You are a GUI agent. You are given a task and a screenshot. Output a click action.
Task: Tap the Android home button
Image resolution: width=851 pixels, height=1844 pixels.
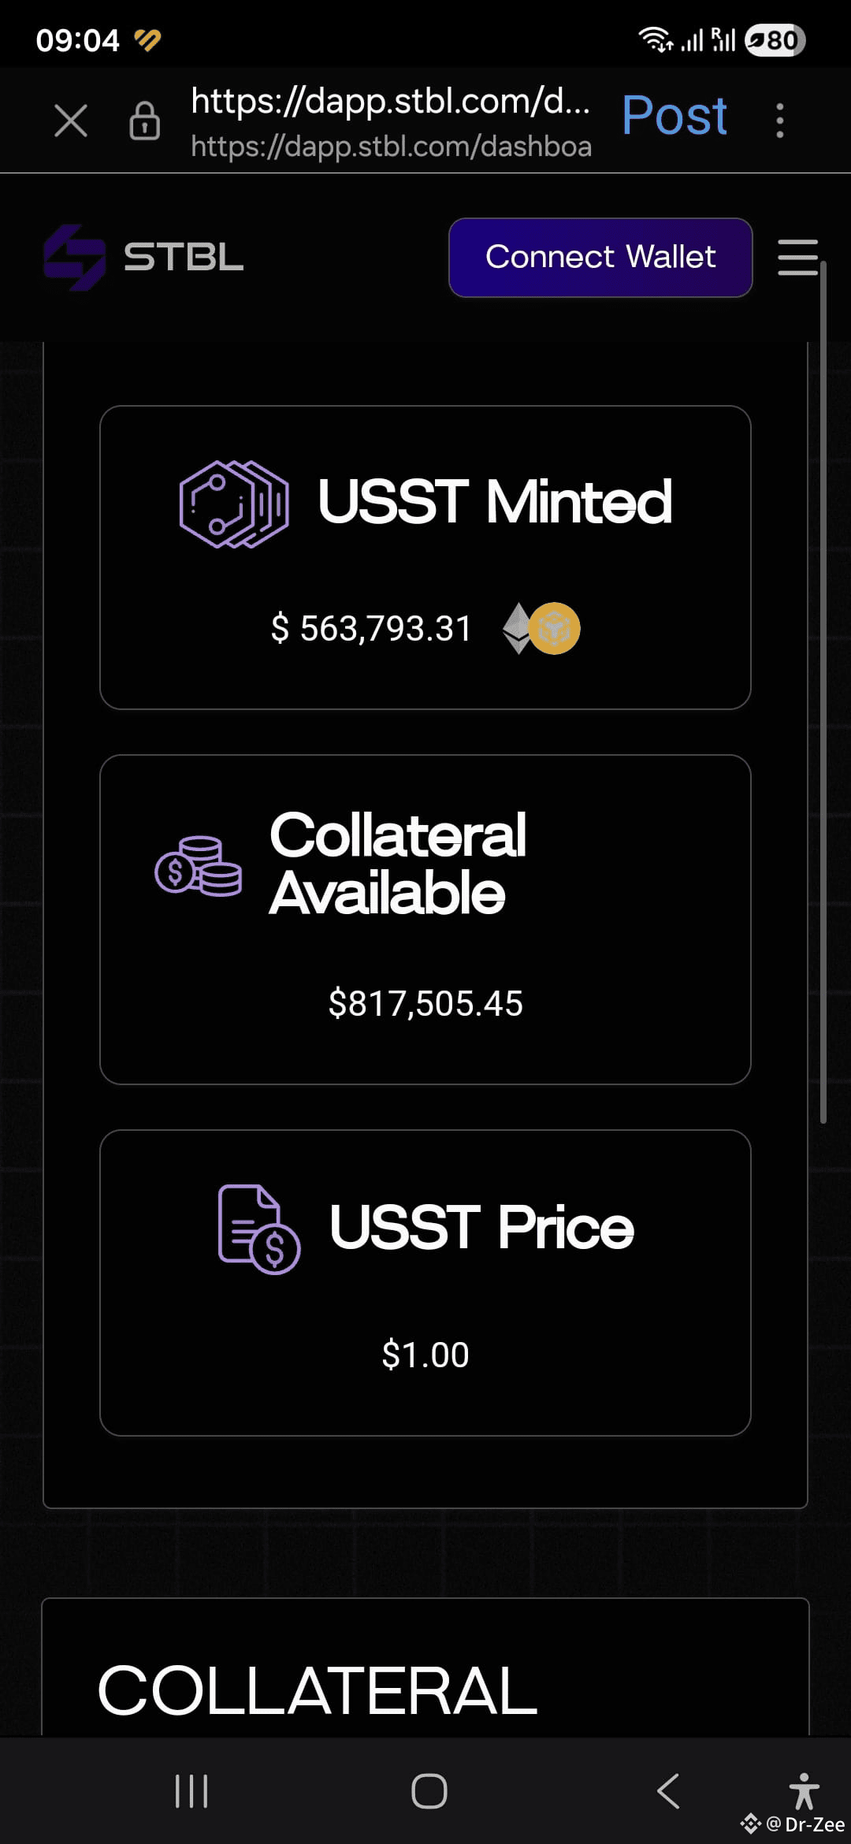tap(429, 1791)
